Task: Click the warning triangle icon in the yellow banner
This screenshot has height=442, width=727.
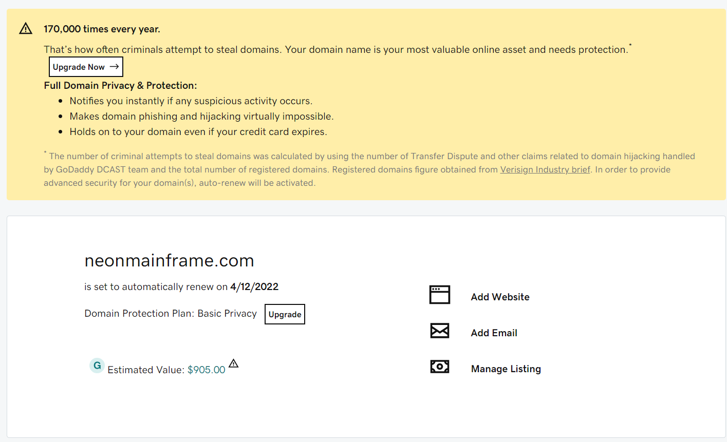Action: (x=26, y=29)
